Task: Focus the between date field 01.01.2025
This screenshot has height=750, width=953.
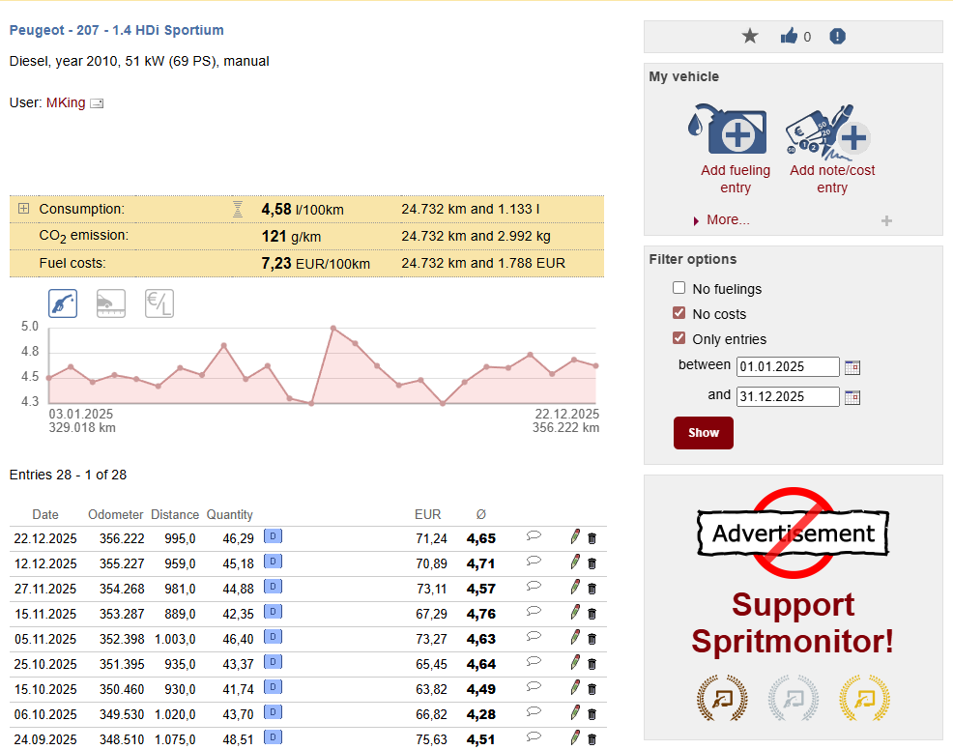Action: pyautogui.click(x=788, y=367)
